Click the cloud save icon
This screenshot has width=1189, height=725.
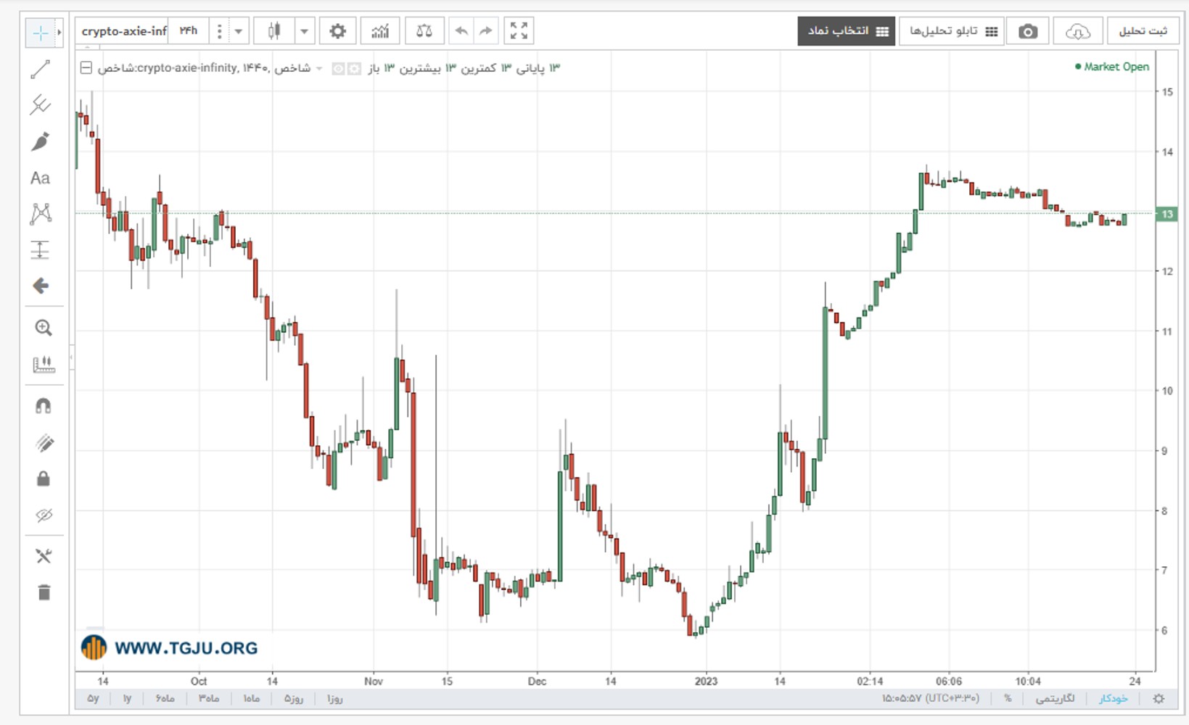(x=1077, y=31)
